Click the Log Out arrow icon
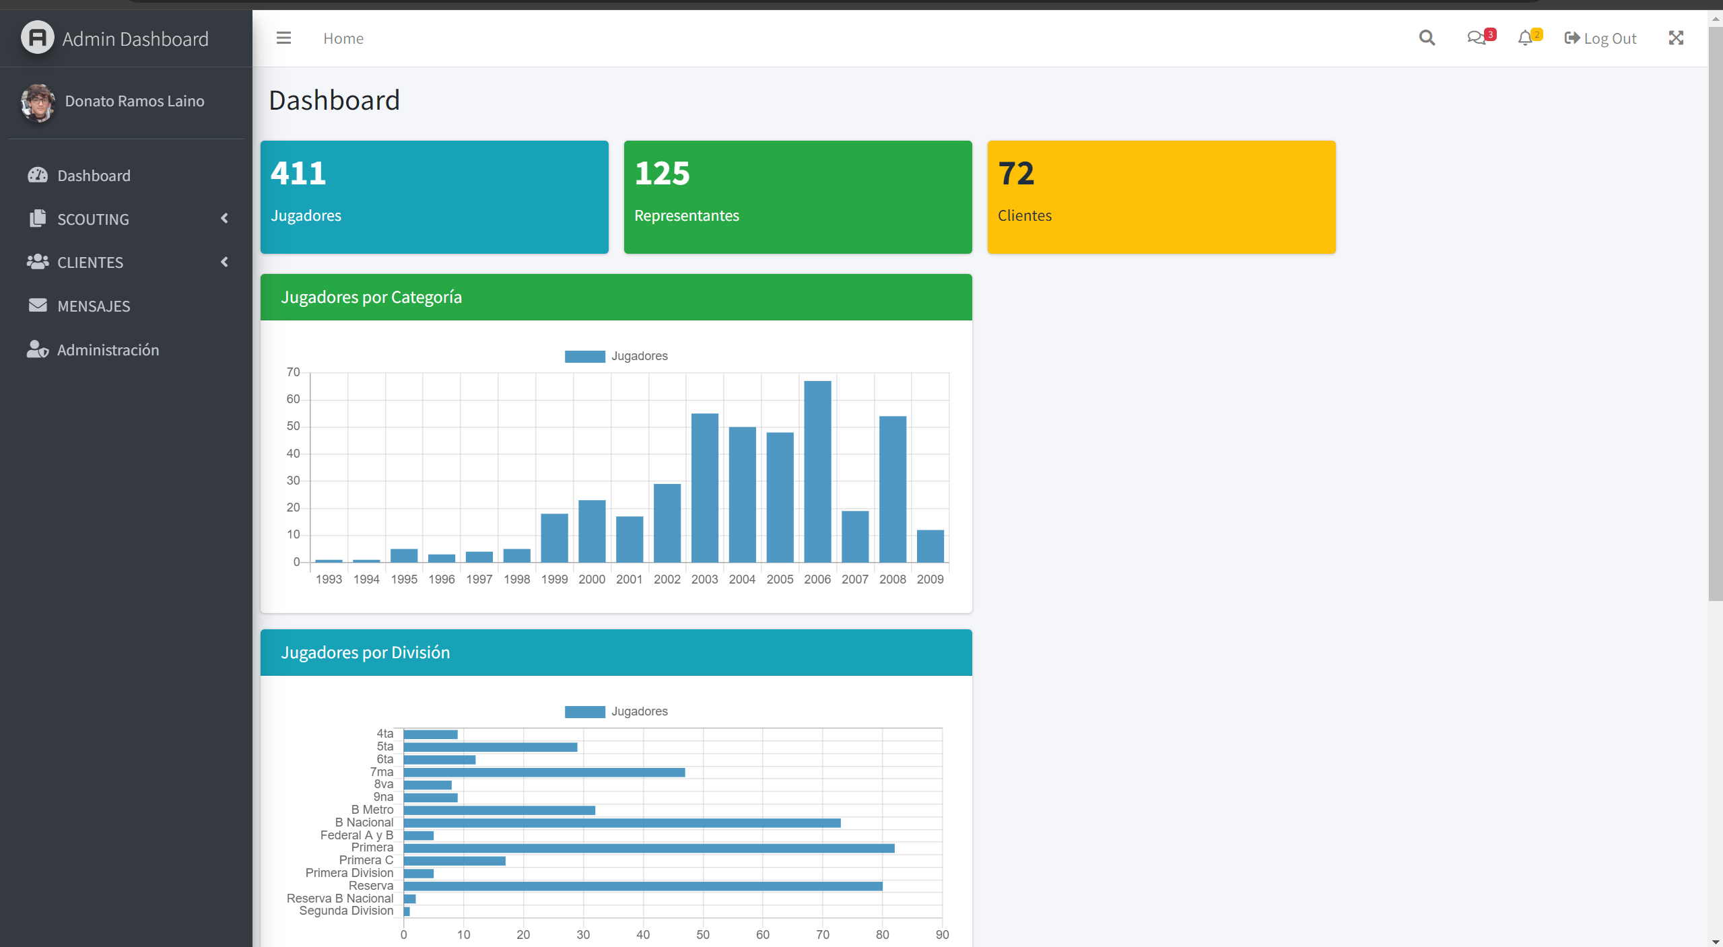The height and width of the screenshot is (947, 1723). coord(1572,38)
